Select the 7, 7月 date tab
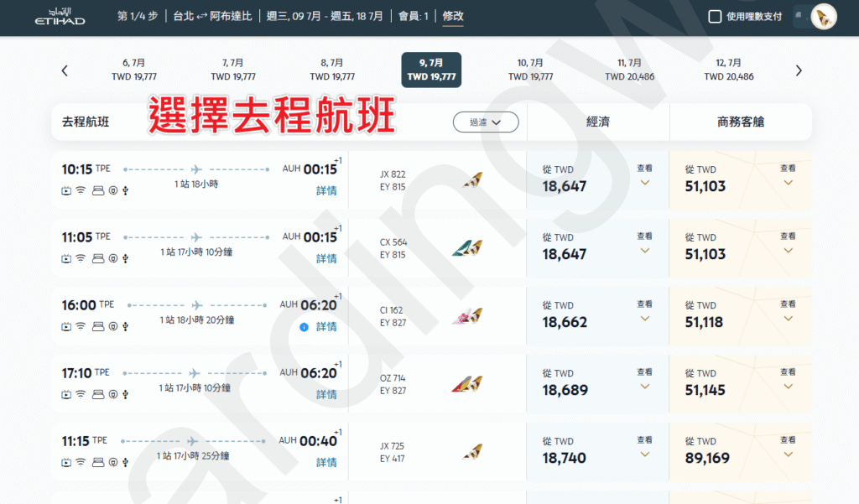 pyautogui.click(x=233, y=70)
